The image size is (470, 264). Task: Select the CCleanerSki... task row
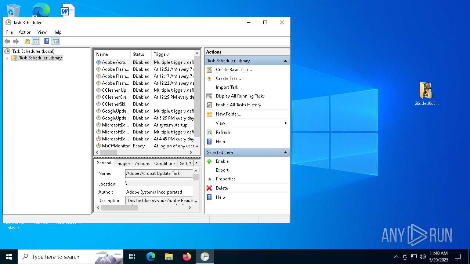click(x=144, y=104)
